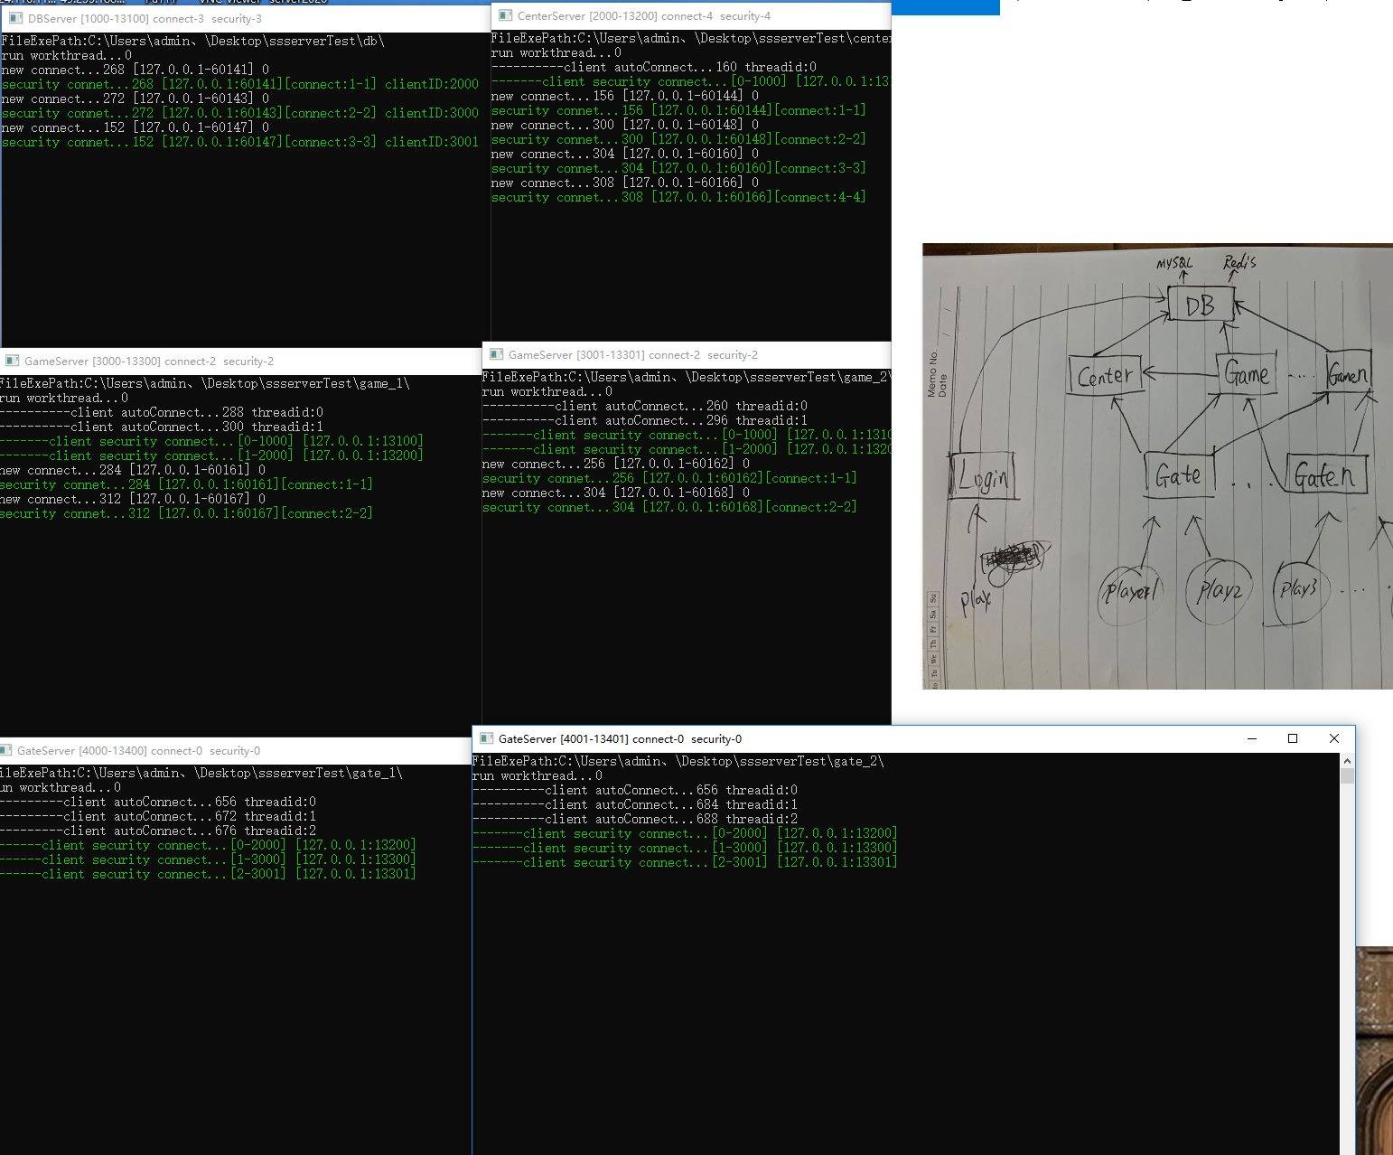Click CenterServer 'client autoConnect...160' line

654,67
